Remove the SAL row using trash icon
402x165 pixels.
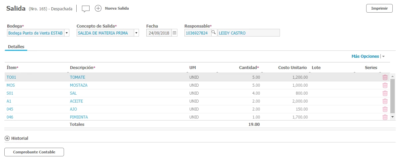tap(385, 93)
